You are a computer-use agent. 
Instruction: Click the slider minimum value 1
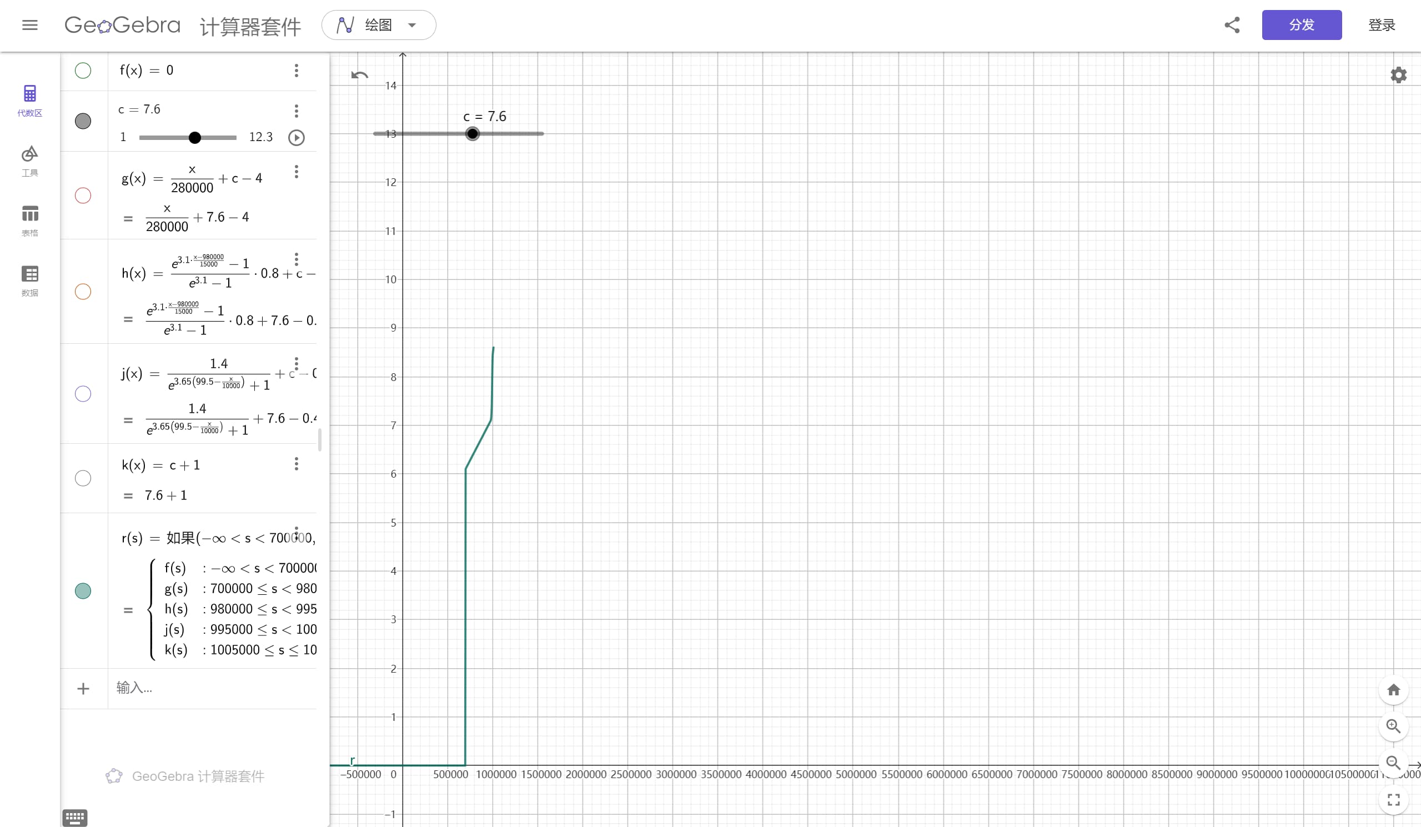[123, 137]
